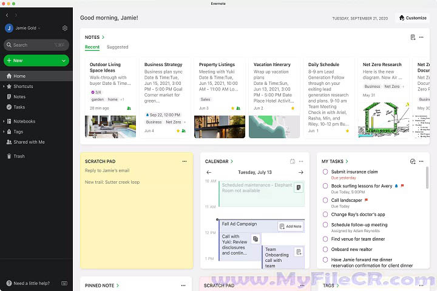Open the Vacation Itinerary note card
This screenshot has width=437, height=291.
click(274, 98)
